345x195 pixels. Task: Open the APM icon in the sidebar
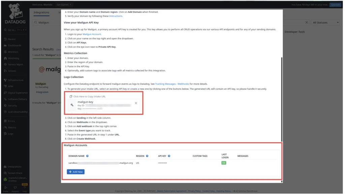(x=5, y=87)
